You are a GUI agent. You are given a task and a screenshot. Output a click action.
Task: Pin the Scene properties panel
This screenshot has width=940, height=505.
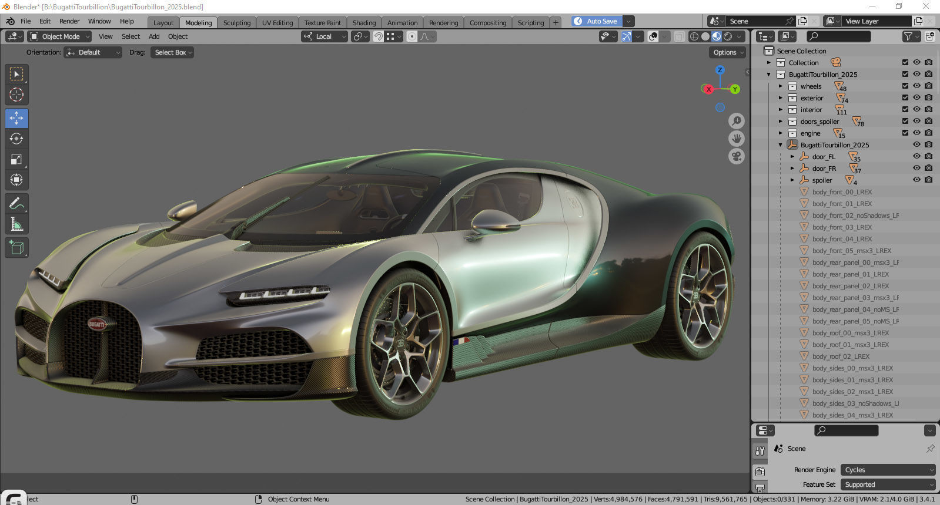930,449
